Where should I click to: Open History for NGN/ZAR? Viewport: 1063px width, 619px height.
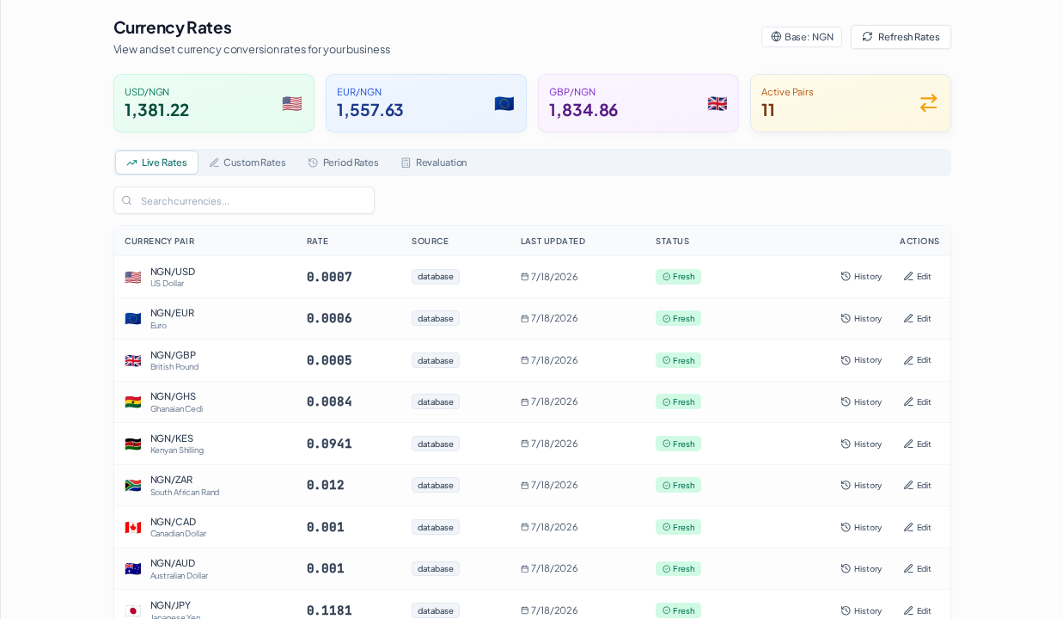coord(861,485)
